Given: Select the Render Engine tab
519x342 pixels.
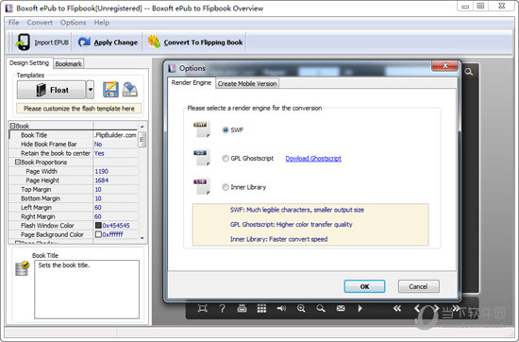Looking at the screenshot, I should 192,83.
